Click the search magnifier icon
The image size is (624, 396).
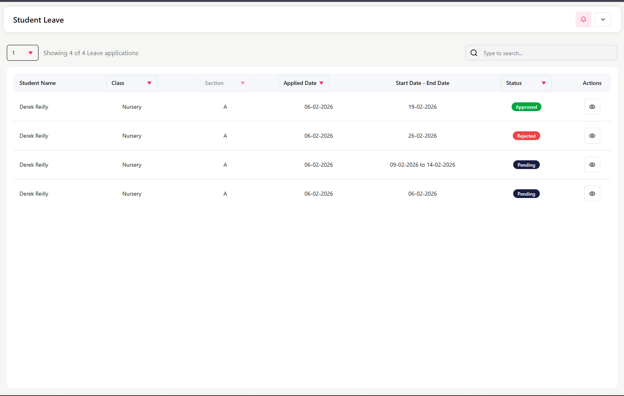pos(474,53)
